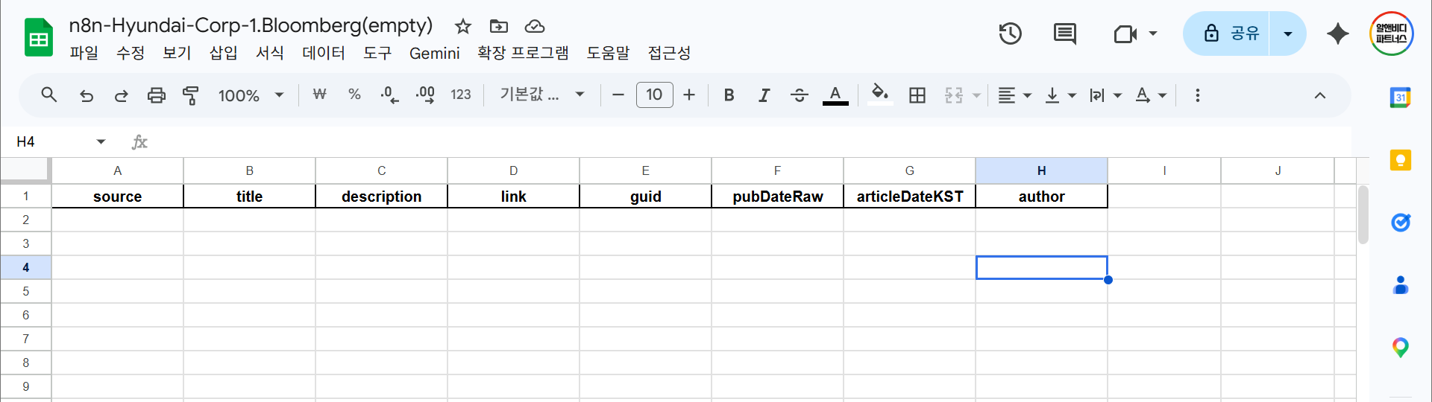Open Google Calendar in side panel
This screenshot has height=402, width=1432.
pyautogui.click(x=1401, y=98)
